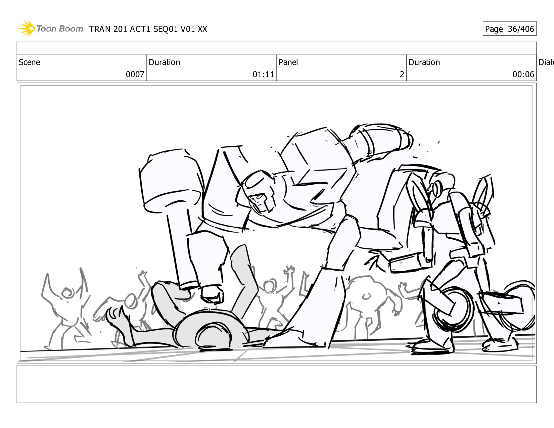The width and height of the screenshot is (554, 428).
Task: Click the Toon Boom logo
Action: (x=50, y=29)
